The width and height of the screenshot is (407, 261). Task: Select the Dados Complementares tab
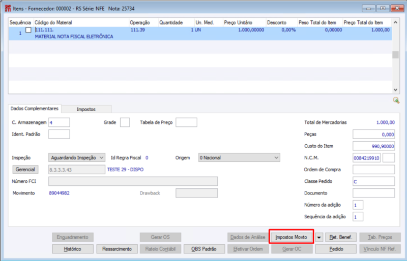point(35,109)
